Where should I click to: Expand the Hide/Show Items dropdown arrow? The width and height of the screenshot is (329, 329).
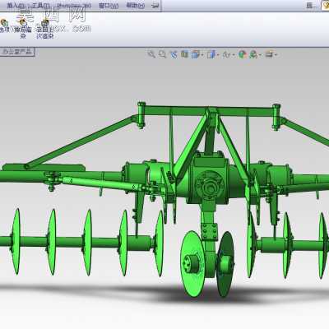tap(234, 55)
